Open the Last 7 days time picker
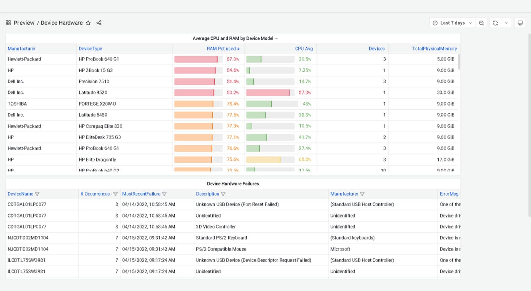The width and height of the screenshot is (531, 291). (453, 23)
